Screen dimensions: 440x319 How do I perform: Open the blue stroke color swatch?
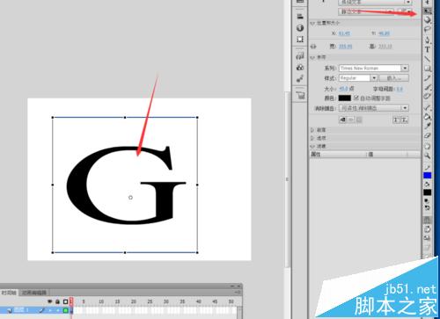click(x=428, y=176)
